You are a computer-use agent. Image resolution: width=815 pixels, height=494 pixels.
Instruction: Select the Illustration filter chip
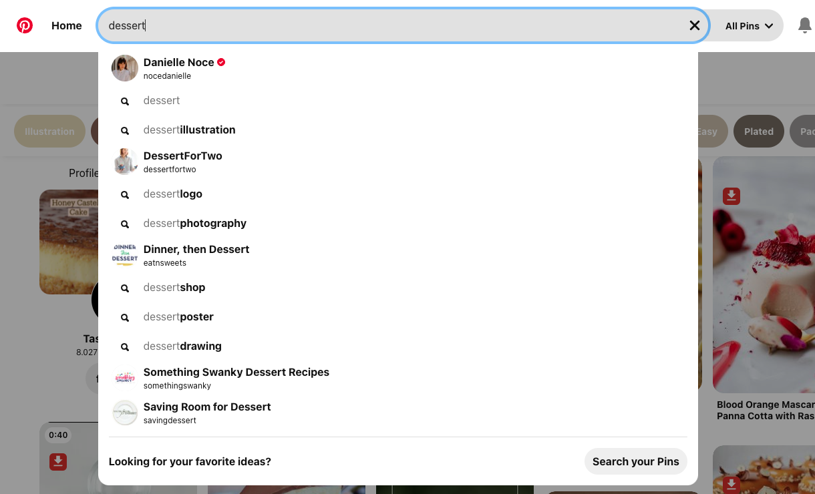click(49, 132)
